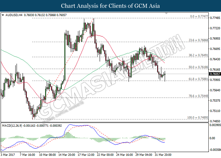The width and height of the screenshot is (221, 158).
Task: Click the 10 Mar 08:00 time label
Action: point(47,155)
